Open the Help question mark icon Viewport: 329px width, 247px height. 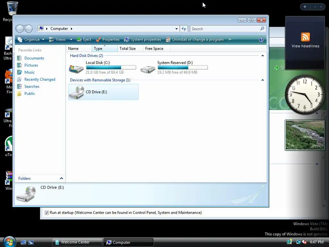coord(261,40)
